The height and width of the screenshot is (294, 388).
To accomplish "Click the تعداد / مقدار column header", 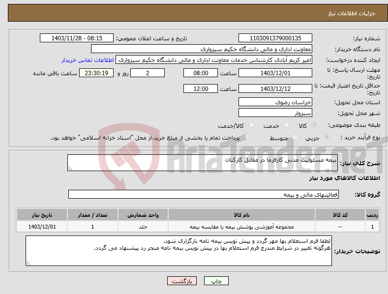I will coord(92,215).
